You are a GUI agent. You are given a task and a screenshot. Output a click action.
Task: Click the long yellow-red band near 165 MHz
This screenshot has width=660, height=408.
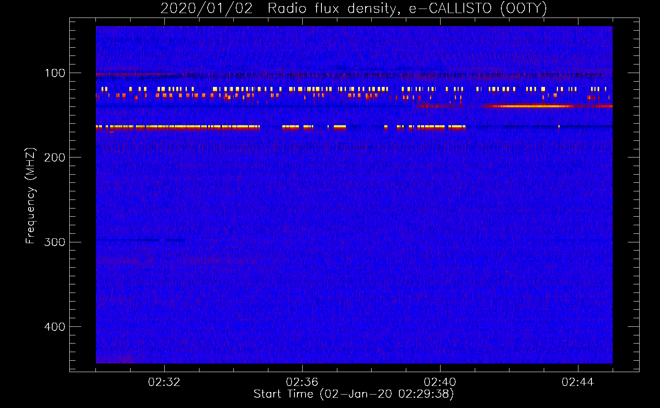178,127
